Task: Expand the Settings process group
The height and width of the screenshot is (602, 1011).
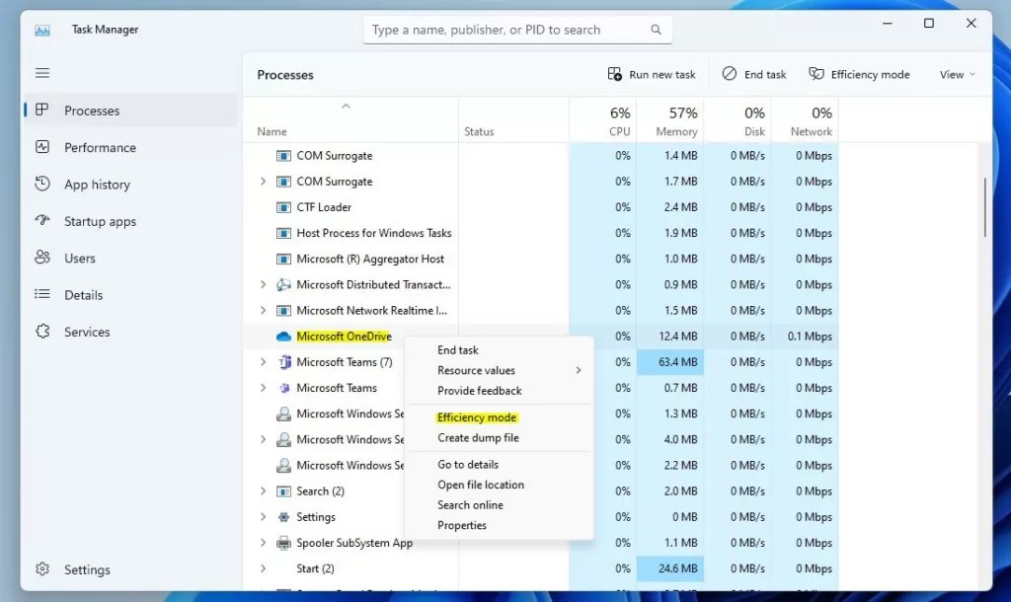Action: [263, 517]
